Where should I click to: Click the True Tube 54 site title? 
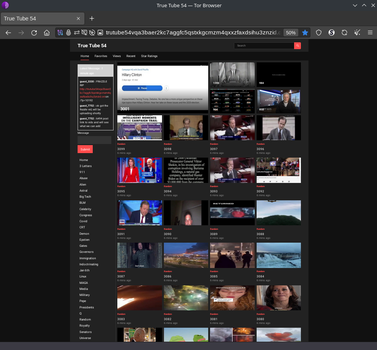point(92,46)
